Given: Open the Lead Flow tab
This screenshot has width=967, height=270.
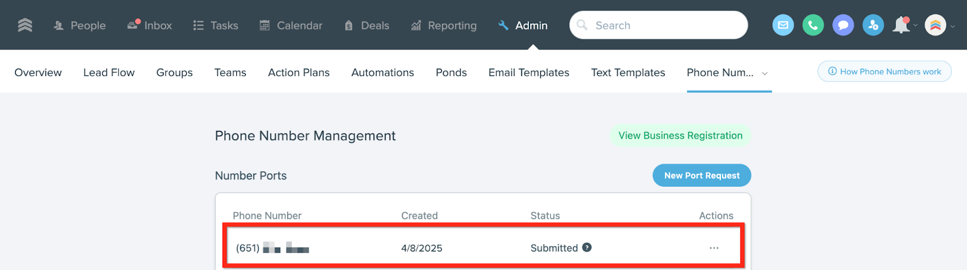Looking at the screenshot, I should point(109,72).
